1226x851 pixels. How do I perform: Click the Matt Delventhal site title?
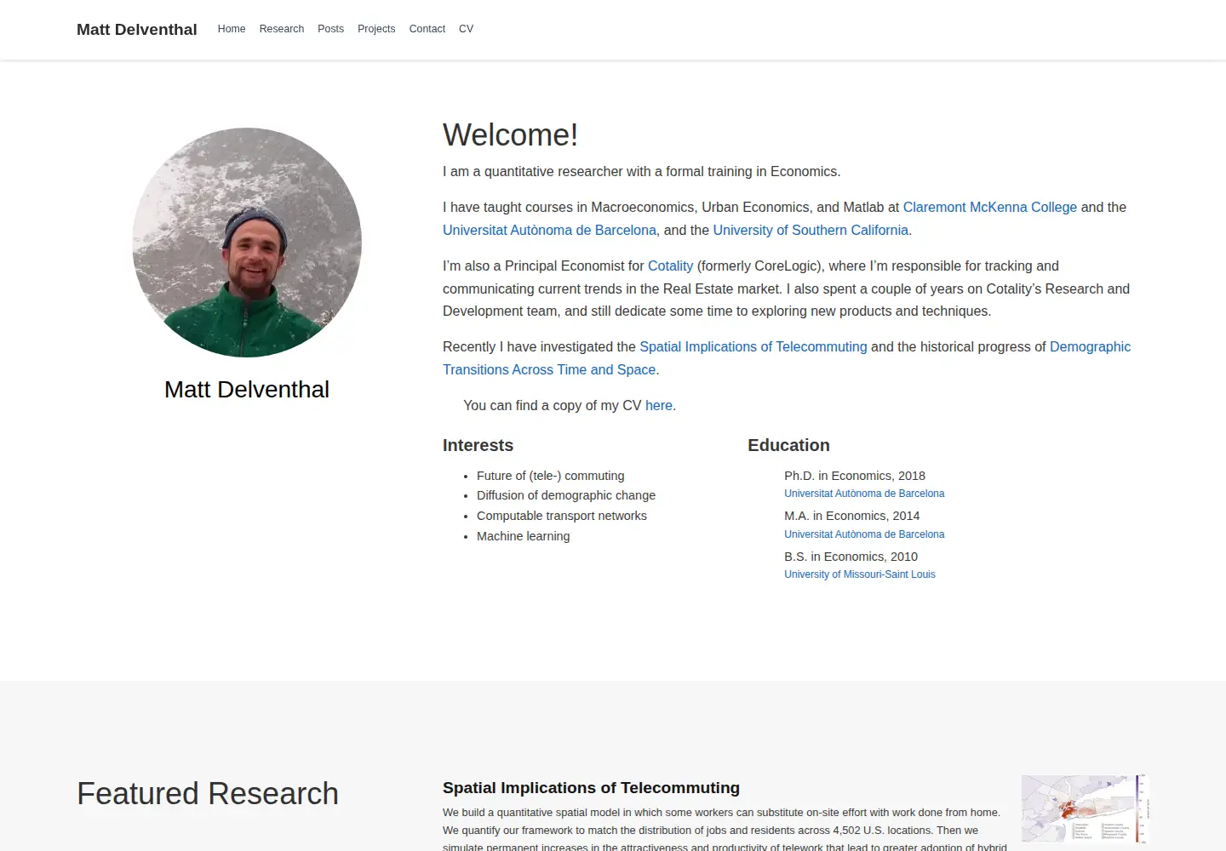pos(136,29)
